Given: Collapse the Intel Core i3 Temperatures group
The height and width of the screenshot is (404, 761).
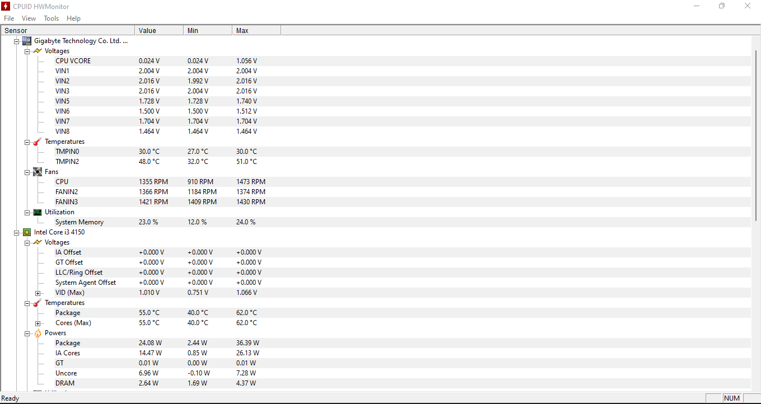Looking at the screenshot, I should 27,303.
